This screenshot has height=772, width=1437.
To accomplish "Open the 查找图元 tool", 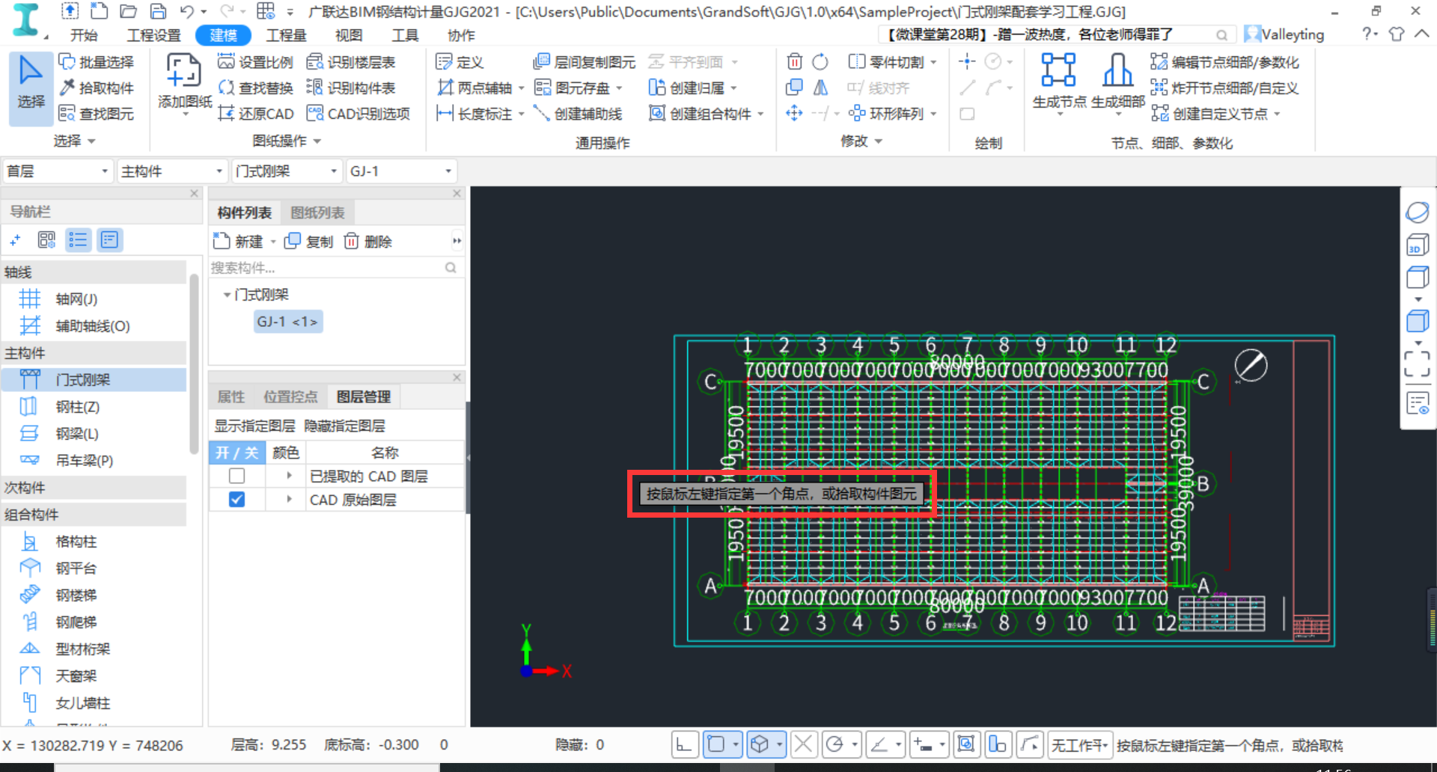I will pos(97,114).
